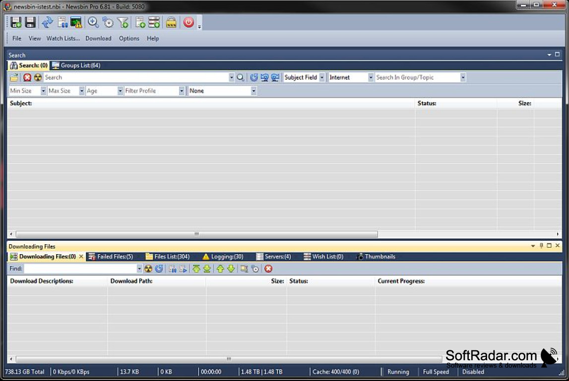The width and height of the screenshot is (569, 381).
Task: Open the Watch Lists menu
Action: click(63, 39)
